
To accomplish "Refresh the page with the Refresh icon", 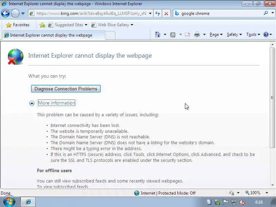I will coord(158,13).
